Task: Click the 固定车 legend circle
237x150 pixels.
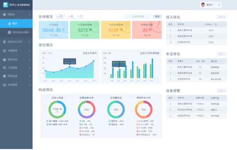Action: [x=110, y=125]
